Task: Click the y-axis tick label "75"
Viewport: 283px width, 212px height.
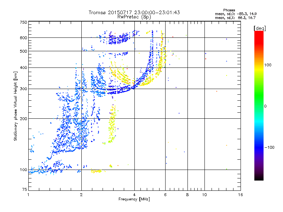Action: (x=25, y=189)
